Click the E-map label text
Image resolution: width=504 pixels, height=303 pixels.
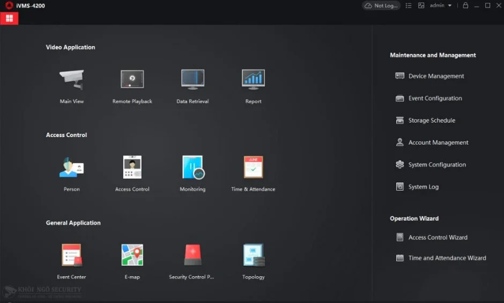click(x=132, y=277)
